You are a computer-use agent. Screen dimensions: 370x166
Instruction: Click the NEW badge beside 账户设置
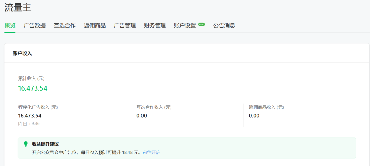(201, 24)
